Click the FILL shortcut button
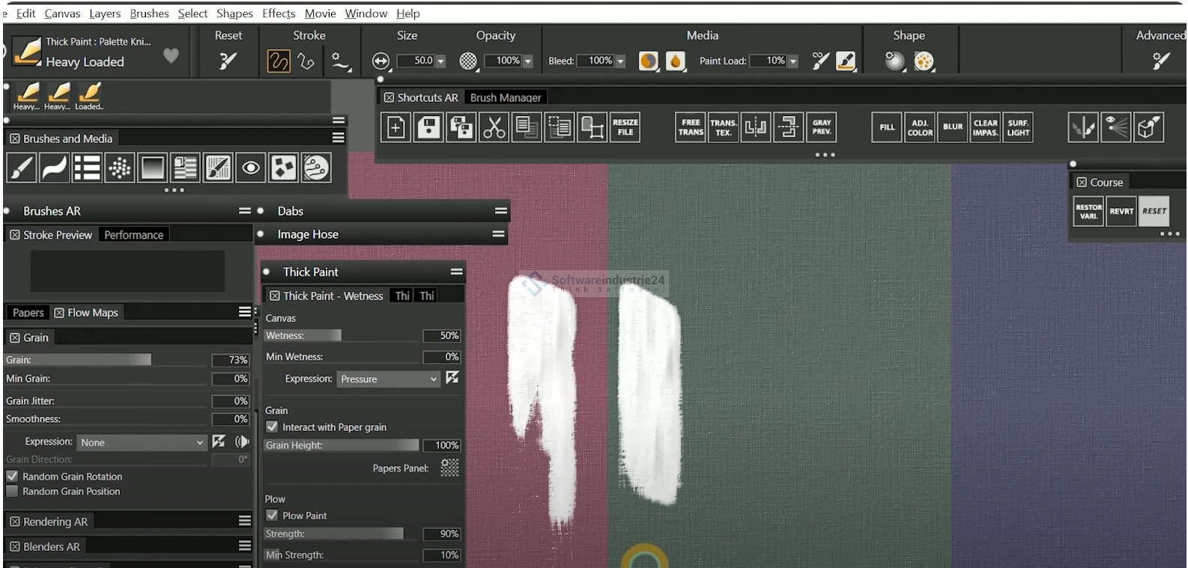 [887, 128]
